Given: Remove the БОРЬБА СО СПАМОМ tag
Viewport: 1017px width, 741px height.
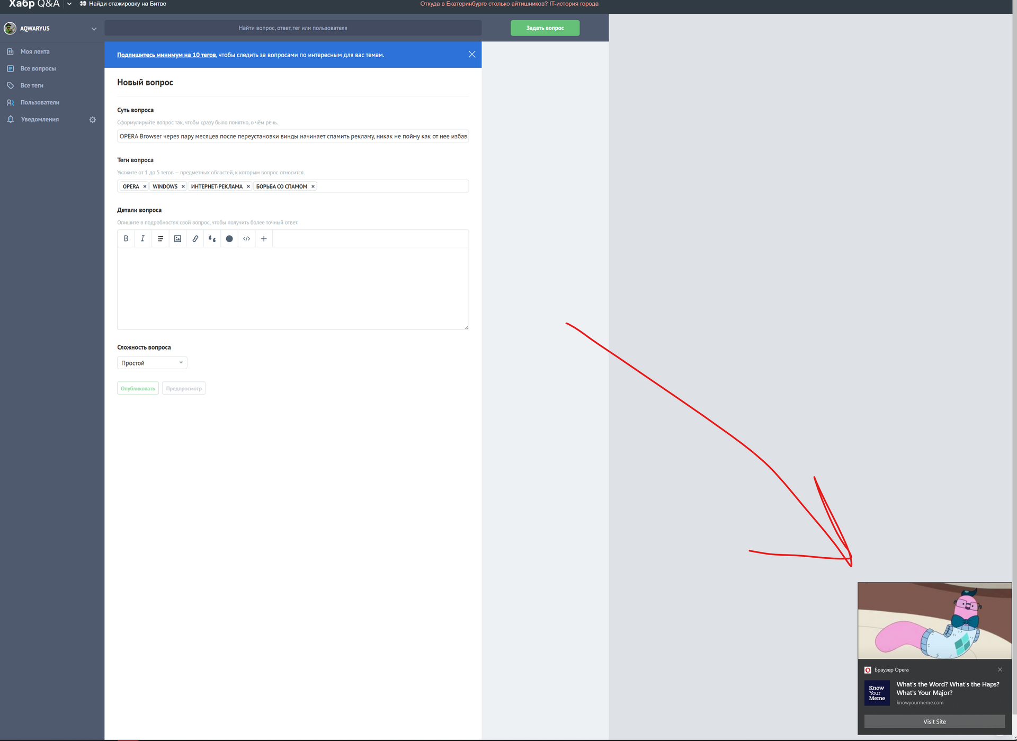Looking at the screenshot, I should 313,186.
